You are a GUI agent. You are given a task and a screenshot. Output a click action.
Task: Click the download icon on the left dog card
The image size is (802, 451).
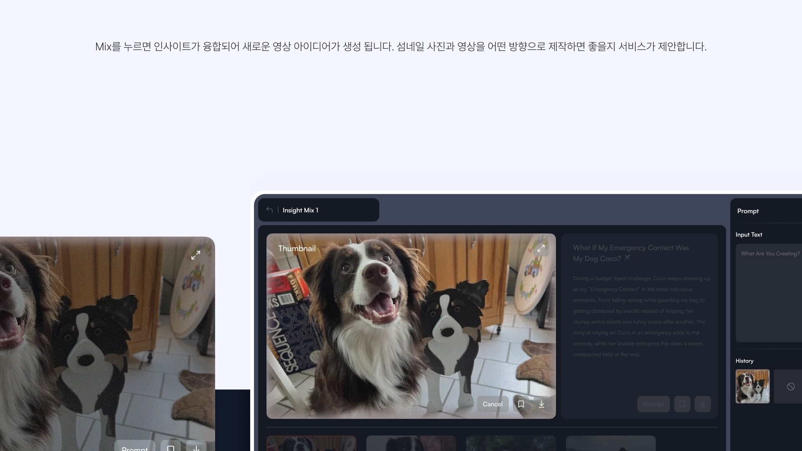point(196,447)
